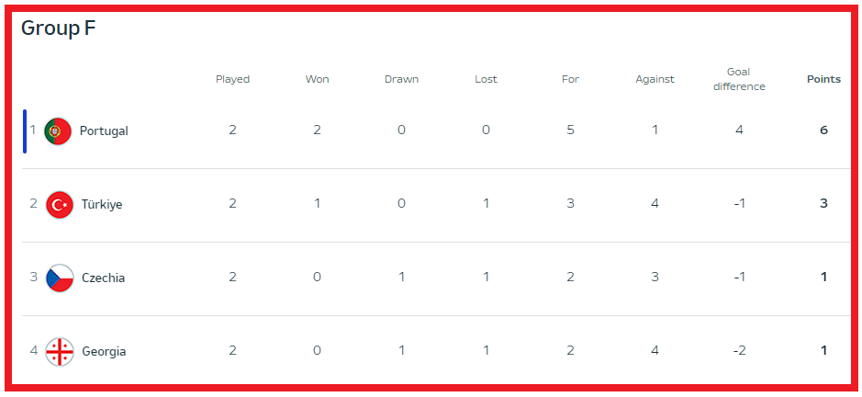Viewport: 862px width, 397px height.
Task: Open the Türkiye team link
Action: (102, 204)
